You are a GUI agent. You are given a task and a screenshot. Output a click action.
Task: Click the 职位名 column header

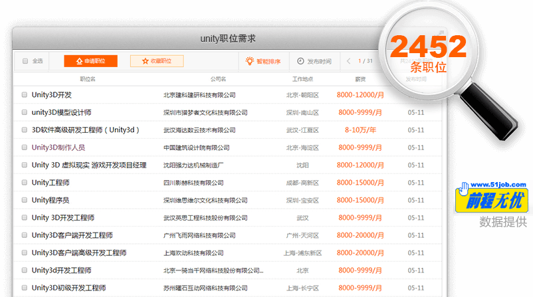(x=88, y=79)
